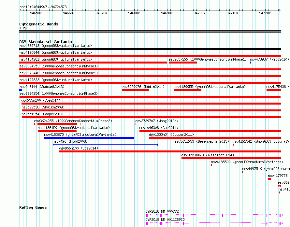290x227 pixels.
Task: Open CYP2C18|NM_001128925 gene label
Action: click(165, 220)
